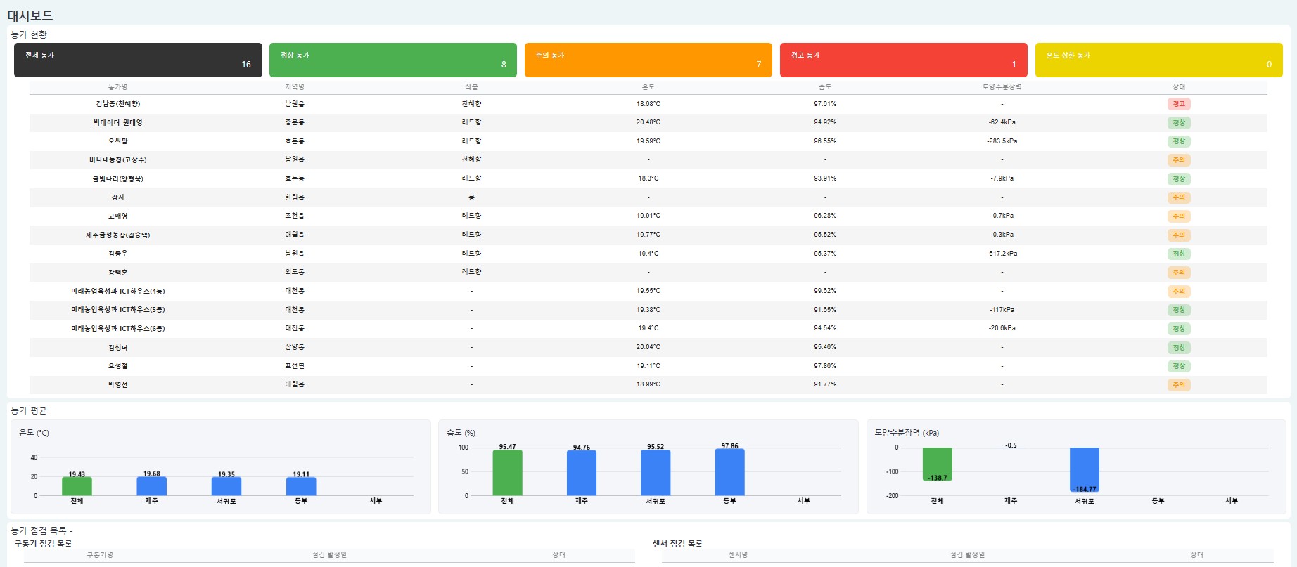Select farm name 오성철
The height and width of the screenshot is (567, 1297).
click(118, 366)
